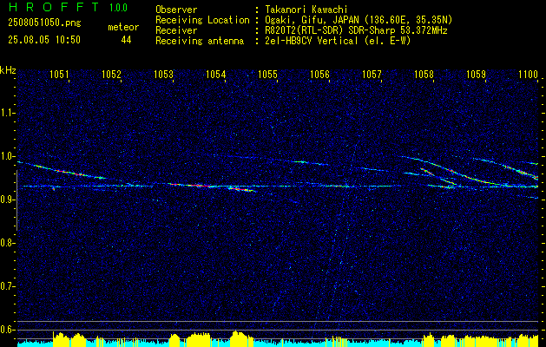
Task: Click the meteor count 44
Action: 126,41
